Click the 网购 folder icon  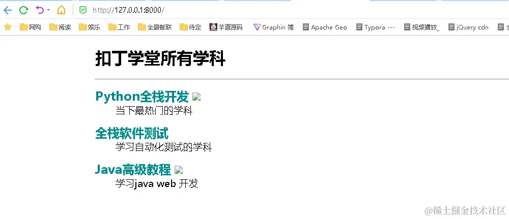(24, 27)
